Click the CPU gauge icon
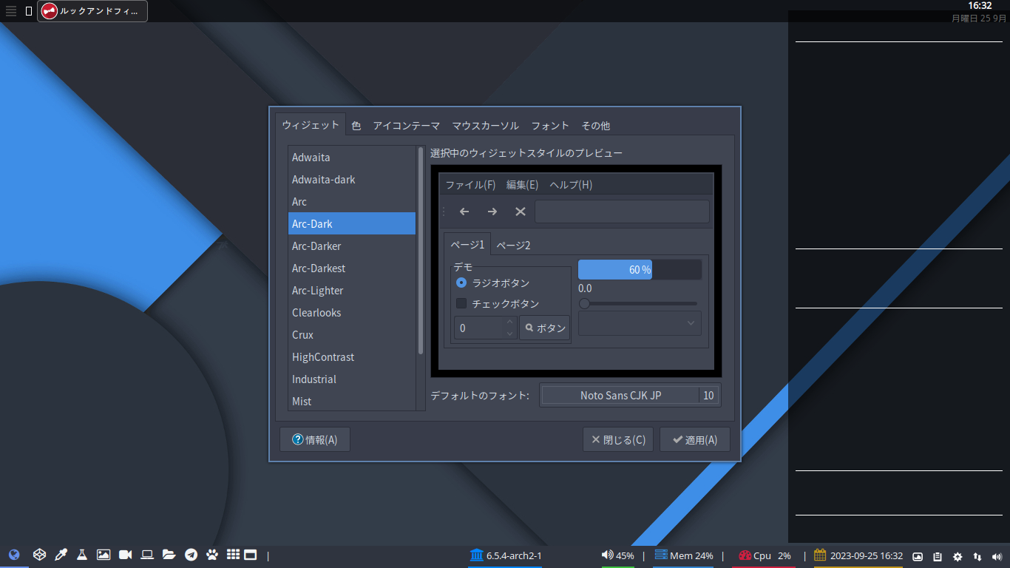The height and width of the screenshot is (568, 1010). click(745, 555)
